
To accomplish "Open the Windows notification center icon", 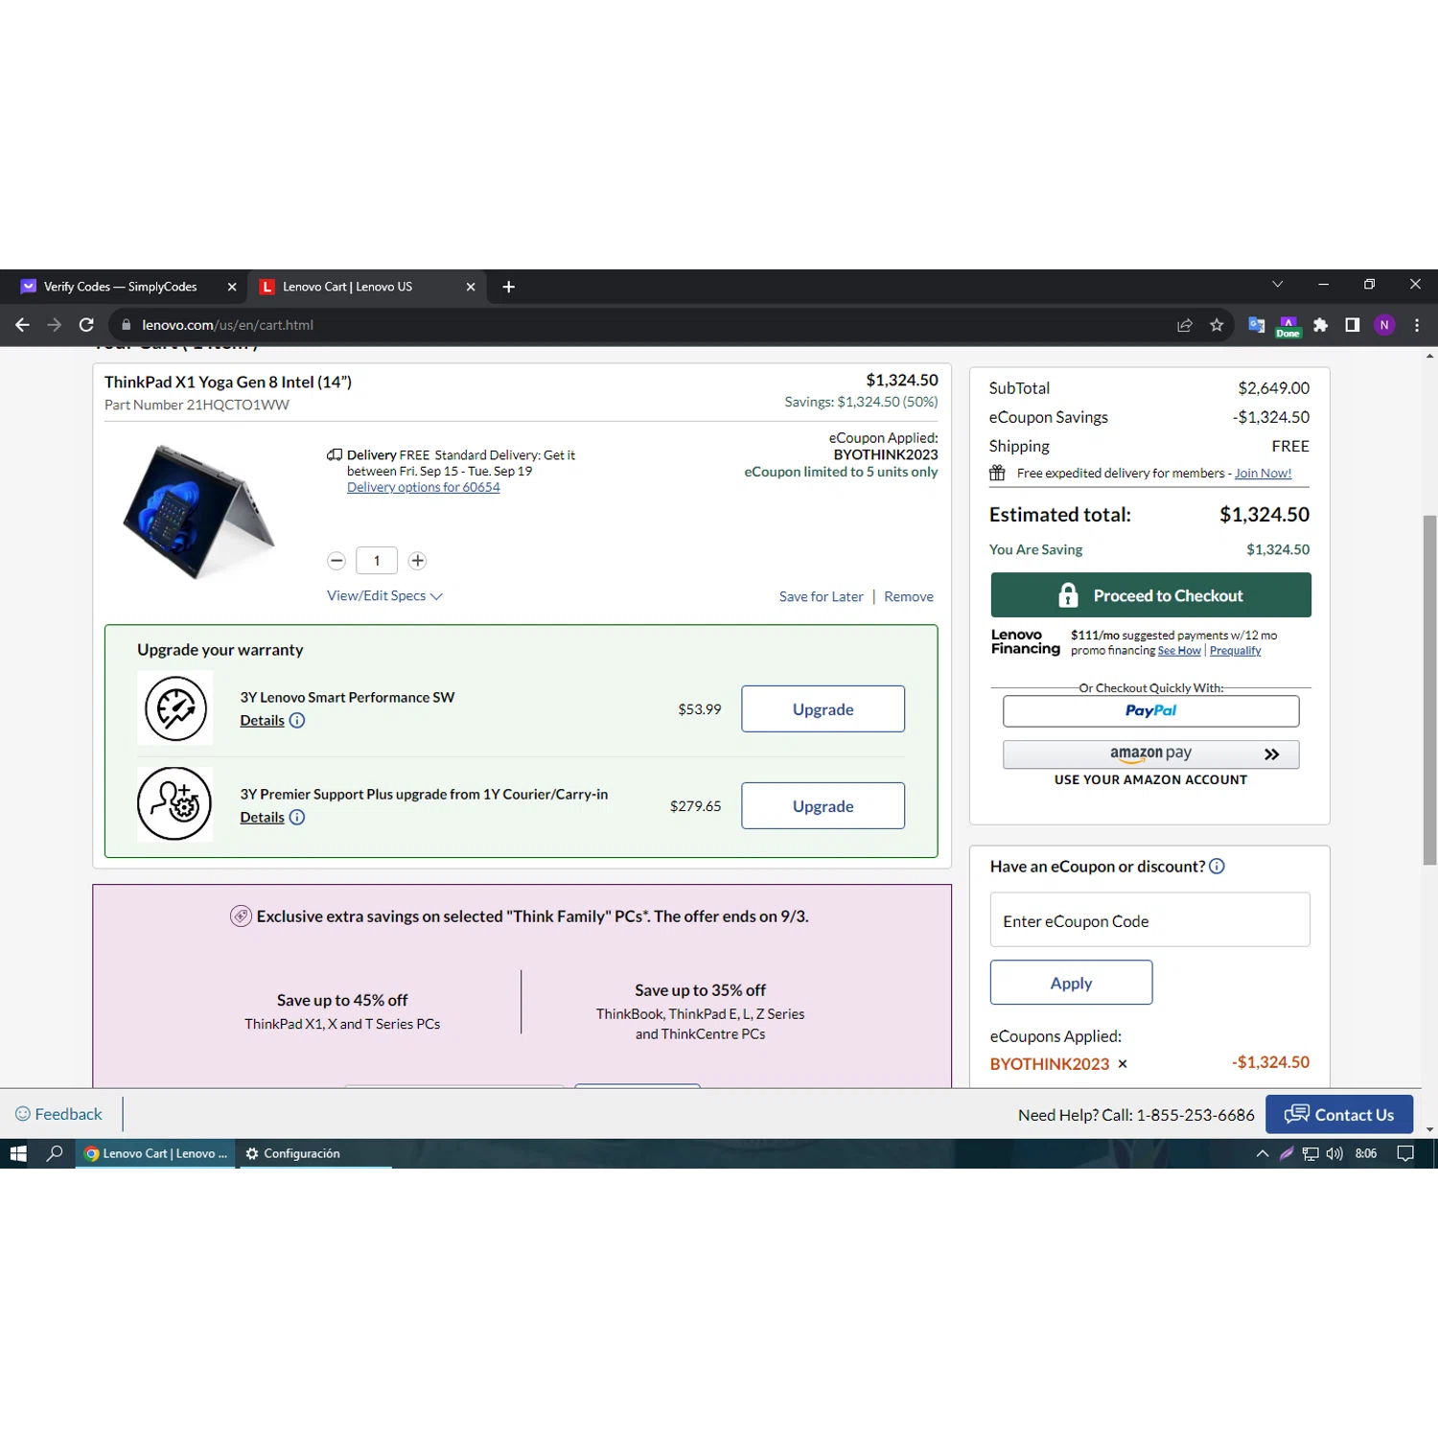I will pos(1405,1153).
